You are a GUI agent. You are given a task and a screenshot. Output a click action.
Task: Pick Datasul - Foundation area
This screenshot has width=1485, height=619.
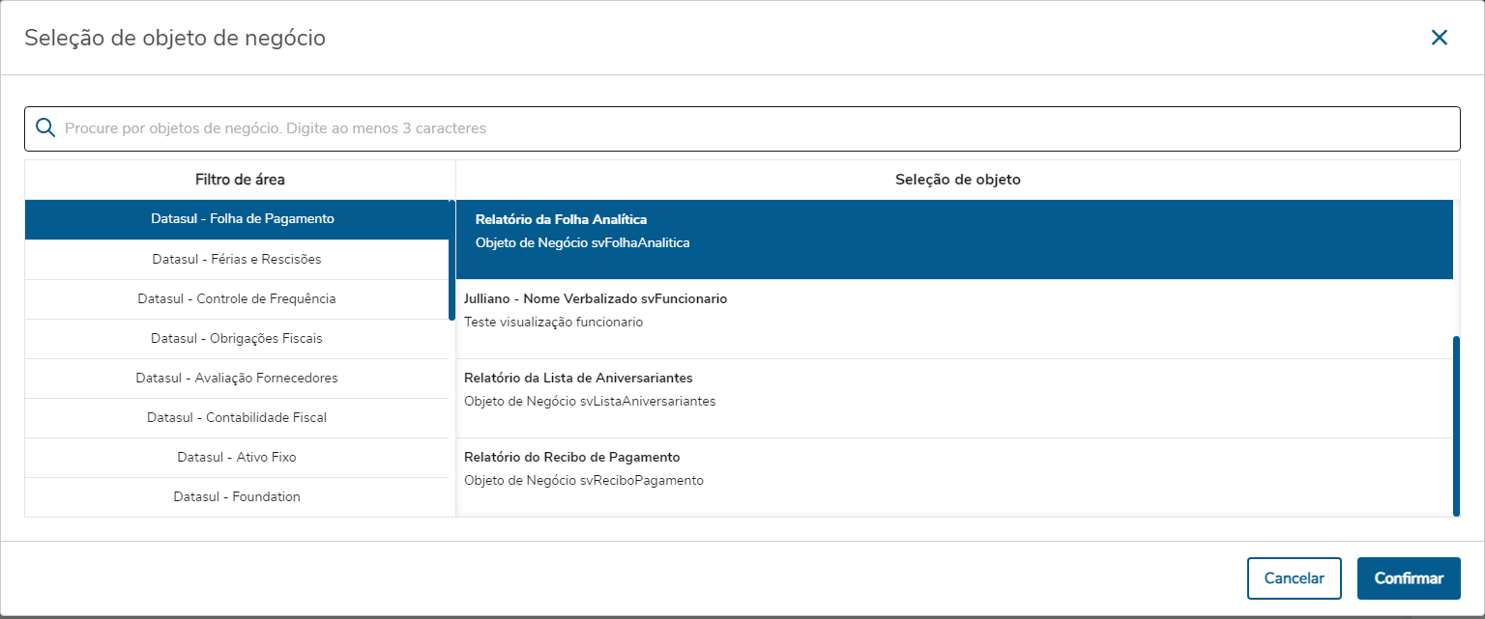tap(237, 497)
